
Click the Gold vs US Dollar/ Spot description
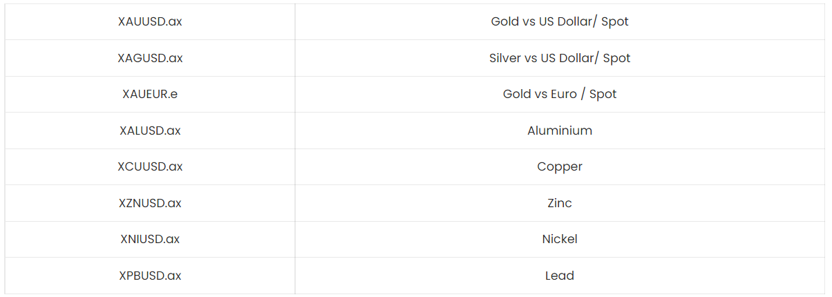point(560,21)
